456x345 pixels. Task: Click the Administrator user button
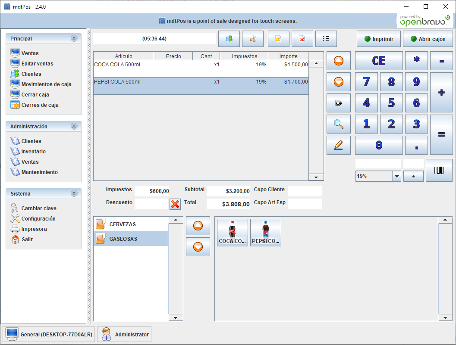tap(124, 334)
